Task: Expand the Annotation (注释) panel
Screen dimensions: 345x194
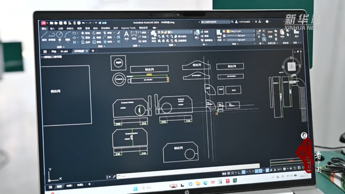Action: 136,46
